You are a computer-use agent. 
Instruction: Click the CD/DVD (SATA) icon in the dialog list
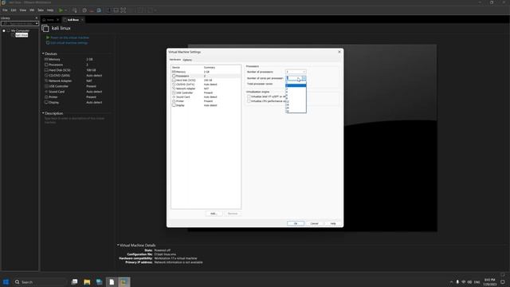pyautogui.click(x=174, y=85)
